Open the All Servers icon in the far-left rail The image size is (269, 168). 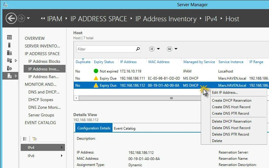pos(9,53)
